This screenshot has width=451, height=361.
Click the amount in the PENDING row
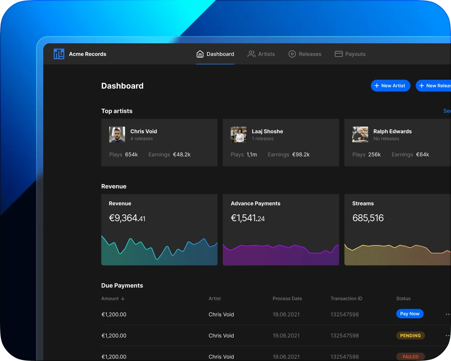click(114, 336)
